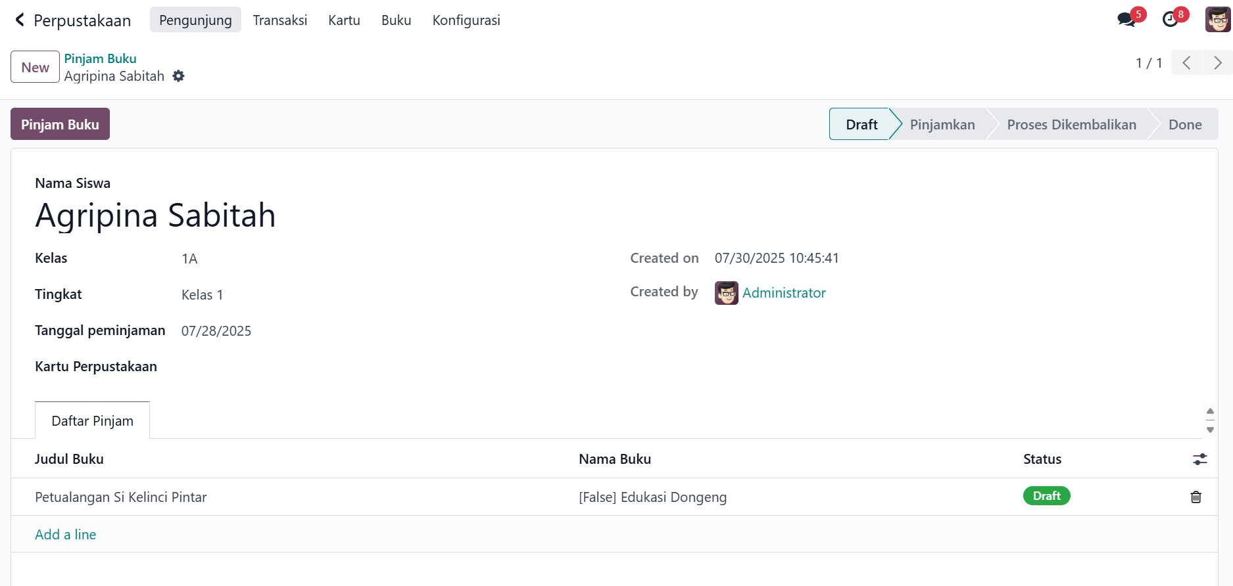Delete the Petualangan Si Kelinci Pintar line
Image resolution: width=1233 pixels, height=586 pixels.
tap(1196, 497)
